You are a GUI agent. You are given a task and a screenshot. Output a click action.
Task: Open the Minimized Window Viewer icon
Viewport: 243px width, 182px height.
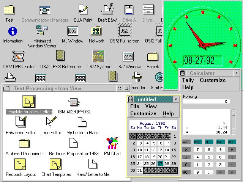[x=42, y=30]
